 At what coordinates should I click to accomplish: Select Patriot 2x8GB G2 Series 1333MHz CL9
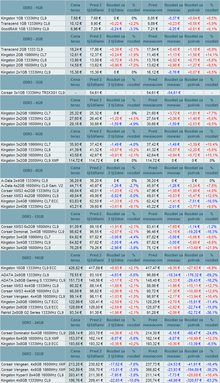(32, 313)
